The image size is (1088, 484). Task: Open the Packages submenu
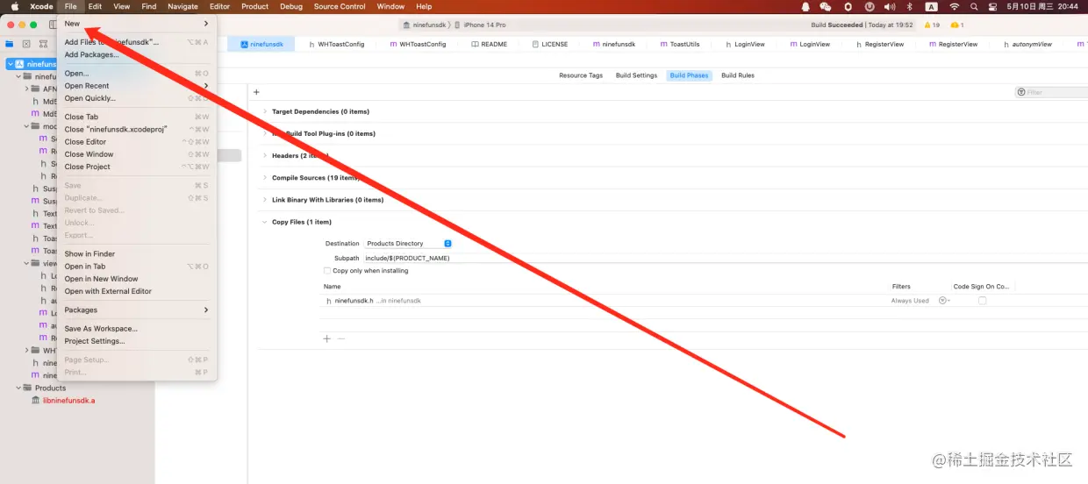tap(137, 310)
